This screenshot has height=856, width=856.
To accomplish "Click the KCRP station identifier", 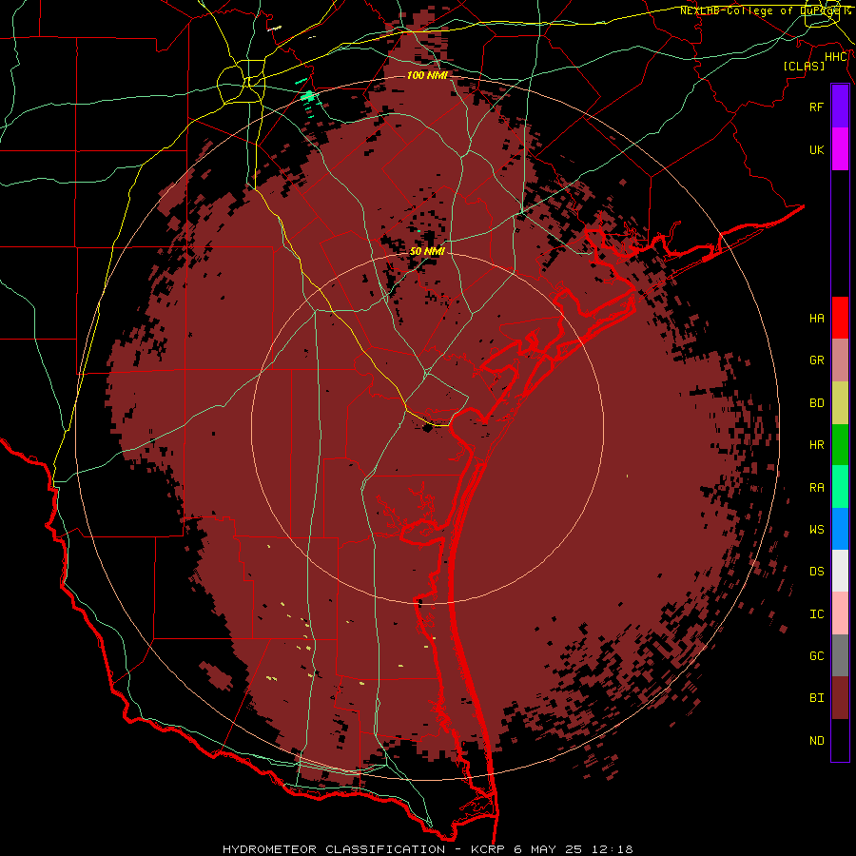I will pos(488,849).
